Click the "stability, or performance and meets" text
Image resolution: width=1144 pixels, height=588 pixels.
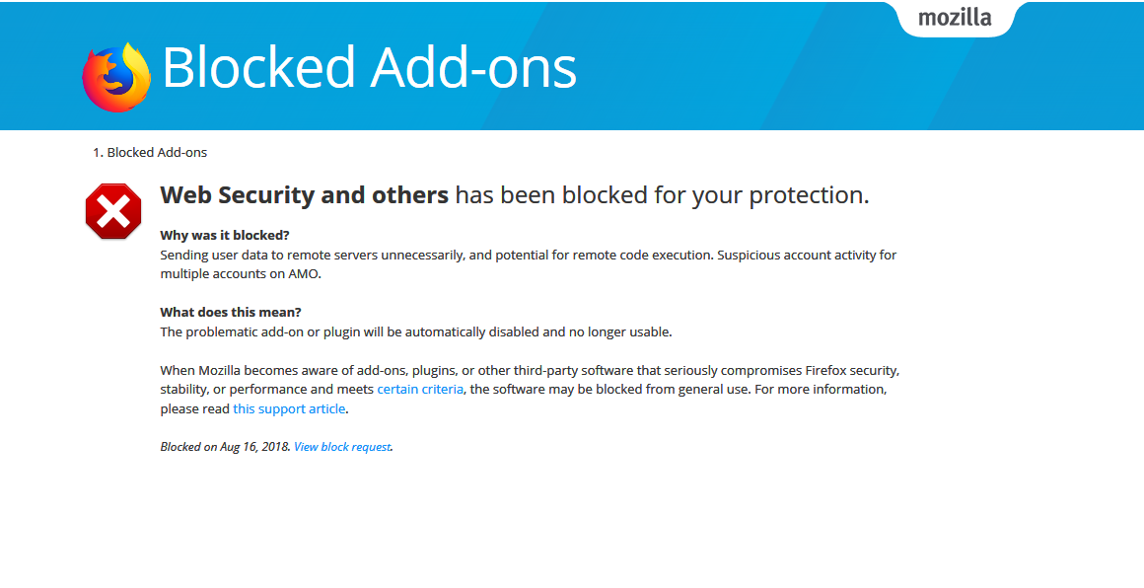point(267,390)
